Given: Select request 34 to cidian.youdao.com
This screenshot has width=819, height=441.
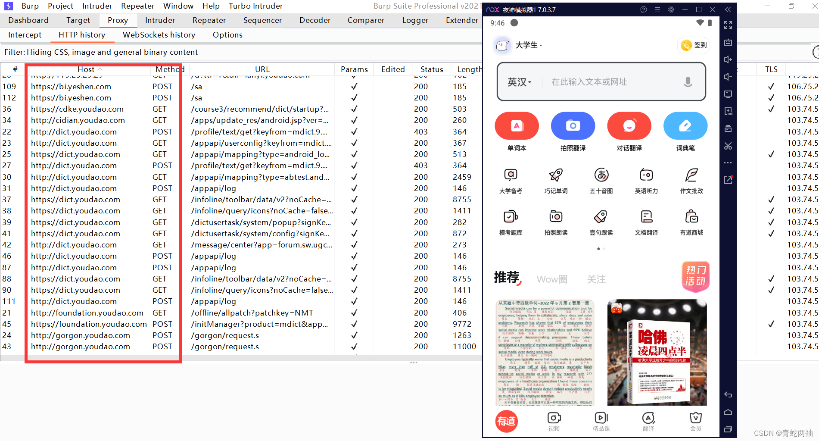Looking at the screenshot, I should [x=241, y=120].
